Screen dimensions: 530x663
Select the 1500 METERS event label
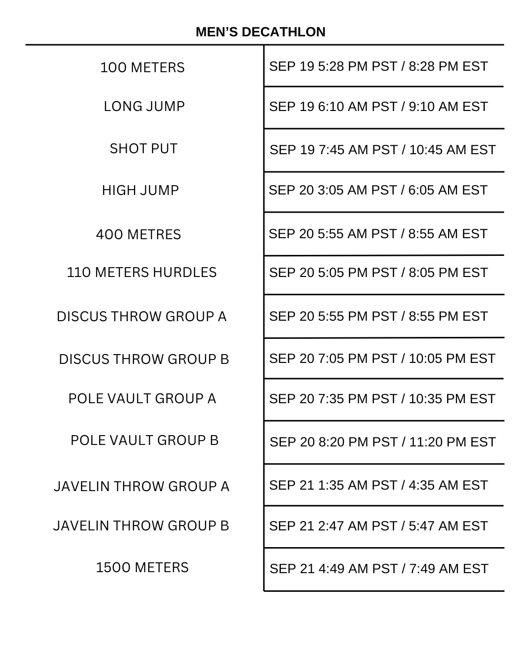tap(142, 568)
